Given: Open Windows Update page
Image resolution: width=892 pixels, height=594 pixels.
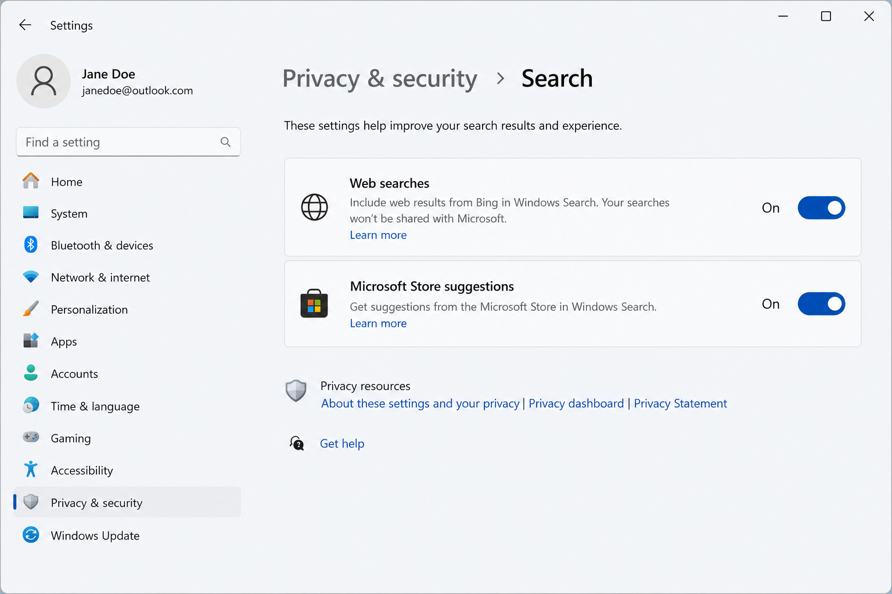Looking at the screenshot, I should pyautogui.click(x=127, y=535).
